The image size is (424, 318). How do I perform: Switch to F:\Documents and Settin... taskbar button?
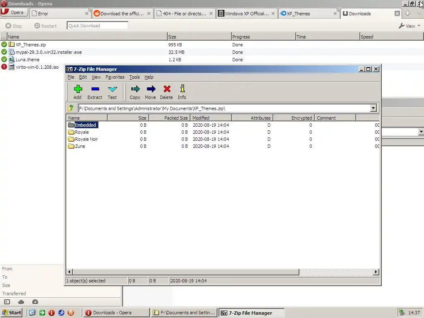184,313
